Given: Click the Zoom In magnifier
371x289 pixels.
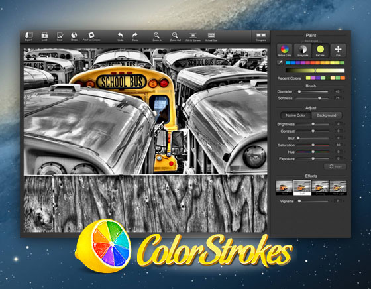Looking at the screenshot, I should point(156,37).
